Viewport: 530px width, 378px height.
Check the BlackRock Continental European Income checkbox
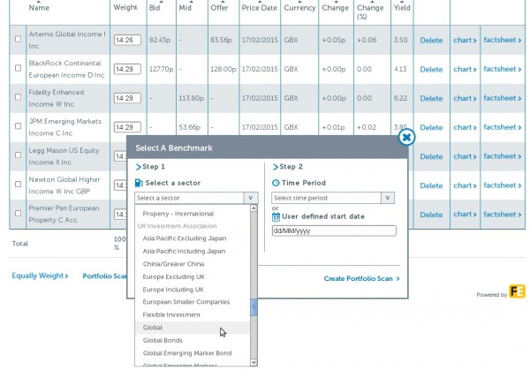[x=19, y=68]
